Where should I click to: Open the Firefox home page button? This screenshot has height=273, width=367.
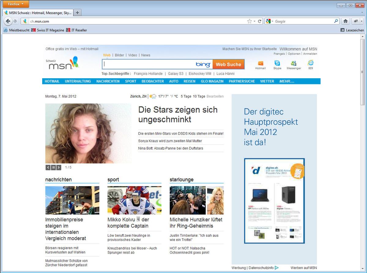pos(346,21)
